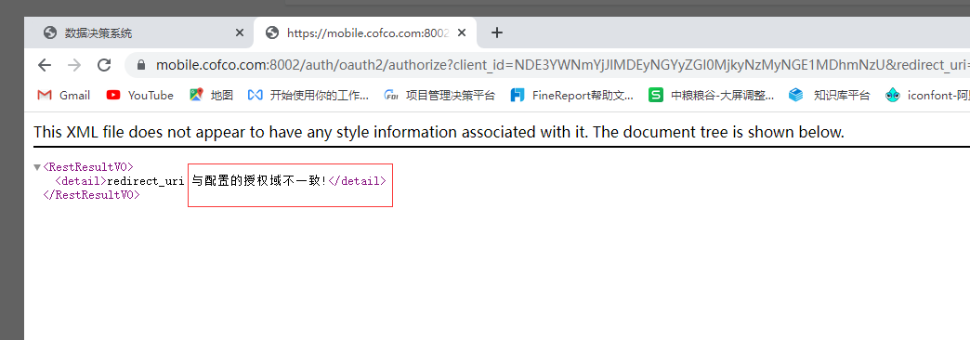Go forward one page
This screenshot has height=340, width=970.
pos(74,65)
